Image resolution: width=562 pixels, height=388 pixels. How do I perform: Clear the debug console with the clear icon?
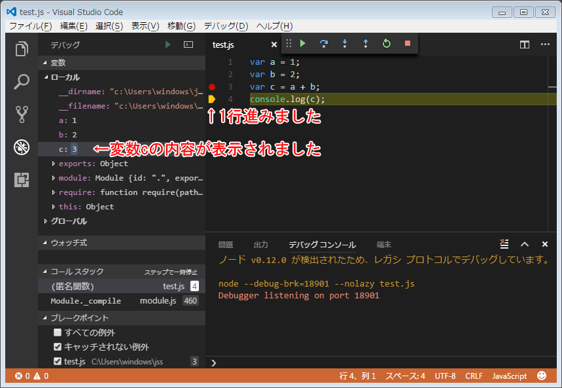point(504,243)
